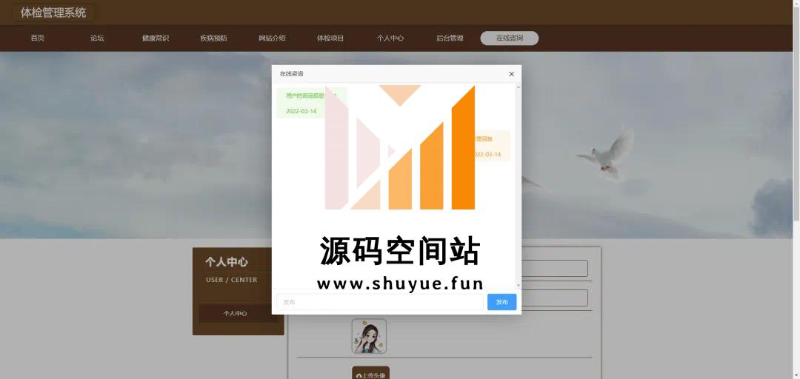Image resolution: width=800 pixels, height=379 pixels.
Task: Click the user avatar thumbnail
Action: pyautogui.click(x=369, y=337)
